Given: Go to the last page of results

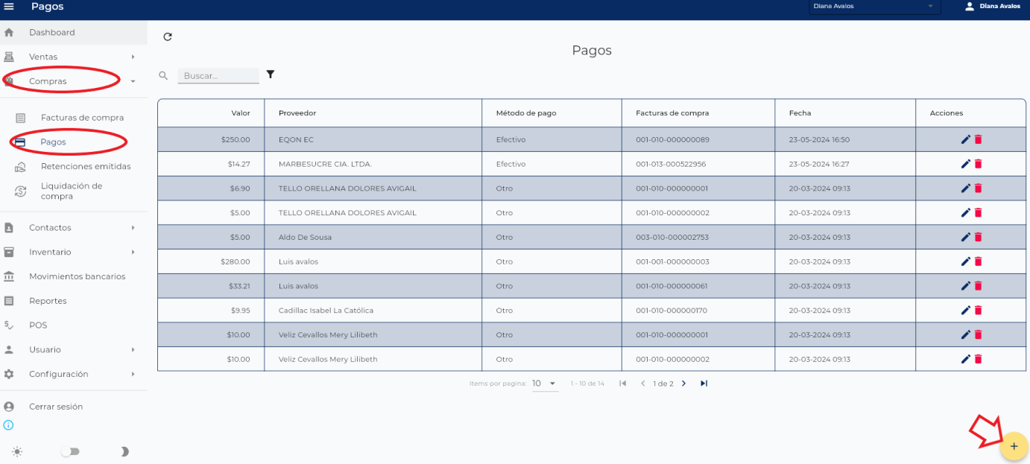Looking at the screenshot, I should click(704, 384).
